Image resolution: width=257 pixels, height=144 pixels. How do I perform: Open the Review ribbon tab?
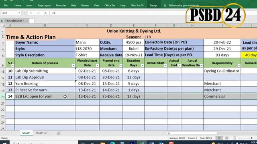tap(85, 5)
